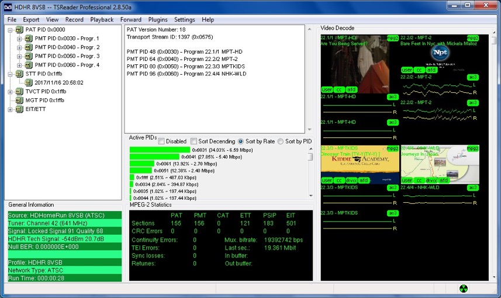Image resolution: width=501 pixels, height=298 pixels.
Task: Click the afd tag on MPT-2 video
Action: click(x=431, y=70)
